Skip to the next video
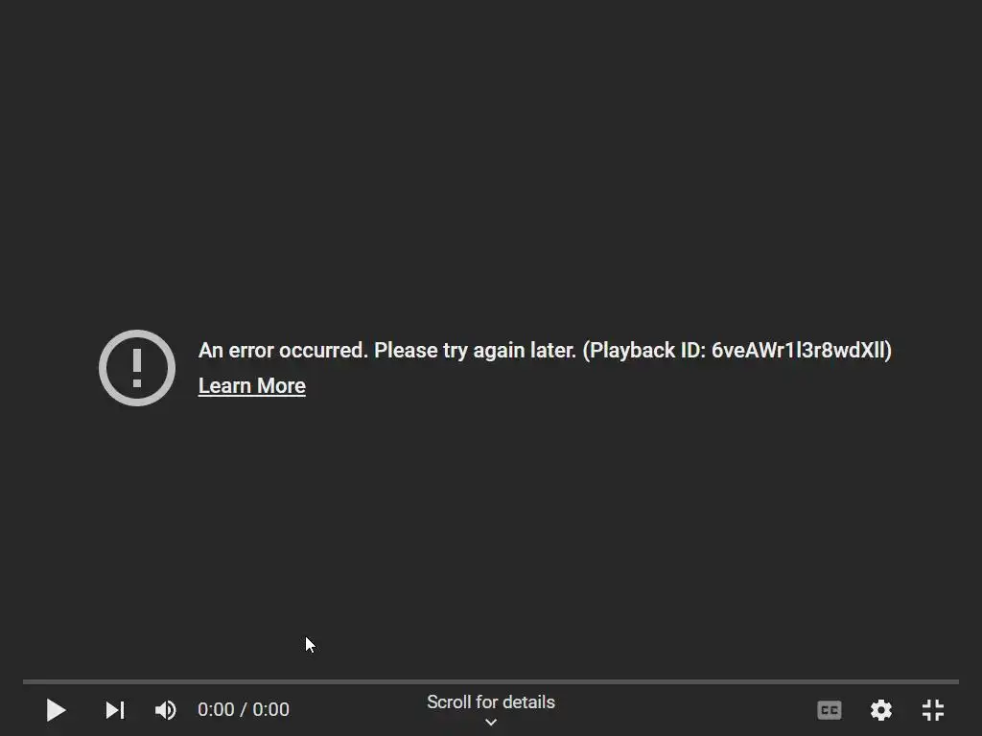This screenshot has height=736, width=982. (115, 710)
